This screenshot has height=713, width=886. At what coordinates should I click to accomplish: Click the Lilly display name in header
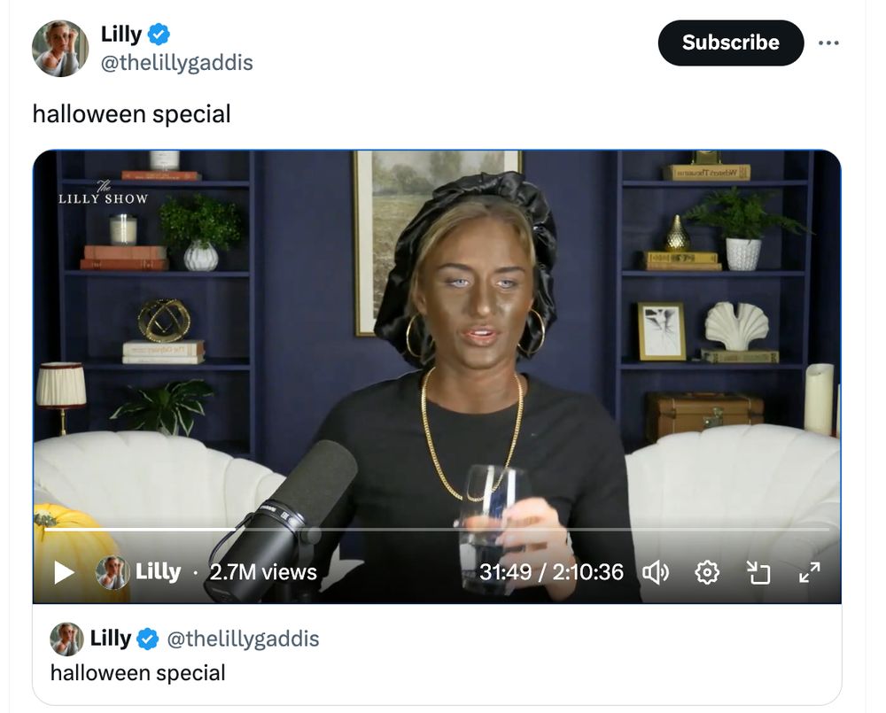pyautogui.click(x=120, y=34)
